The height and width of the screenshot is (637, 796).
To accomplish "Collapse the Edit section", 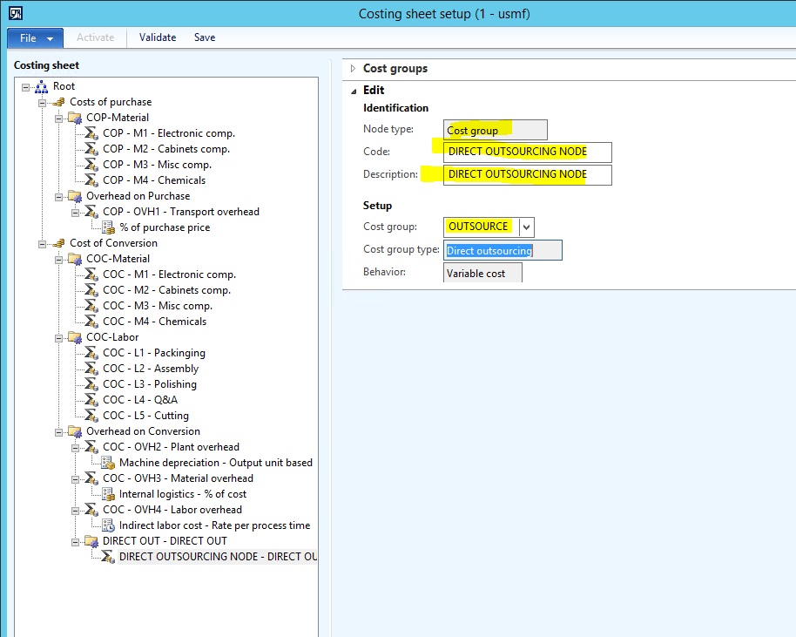I will [354, 91].
